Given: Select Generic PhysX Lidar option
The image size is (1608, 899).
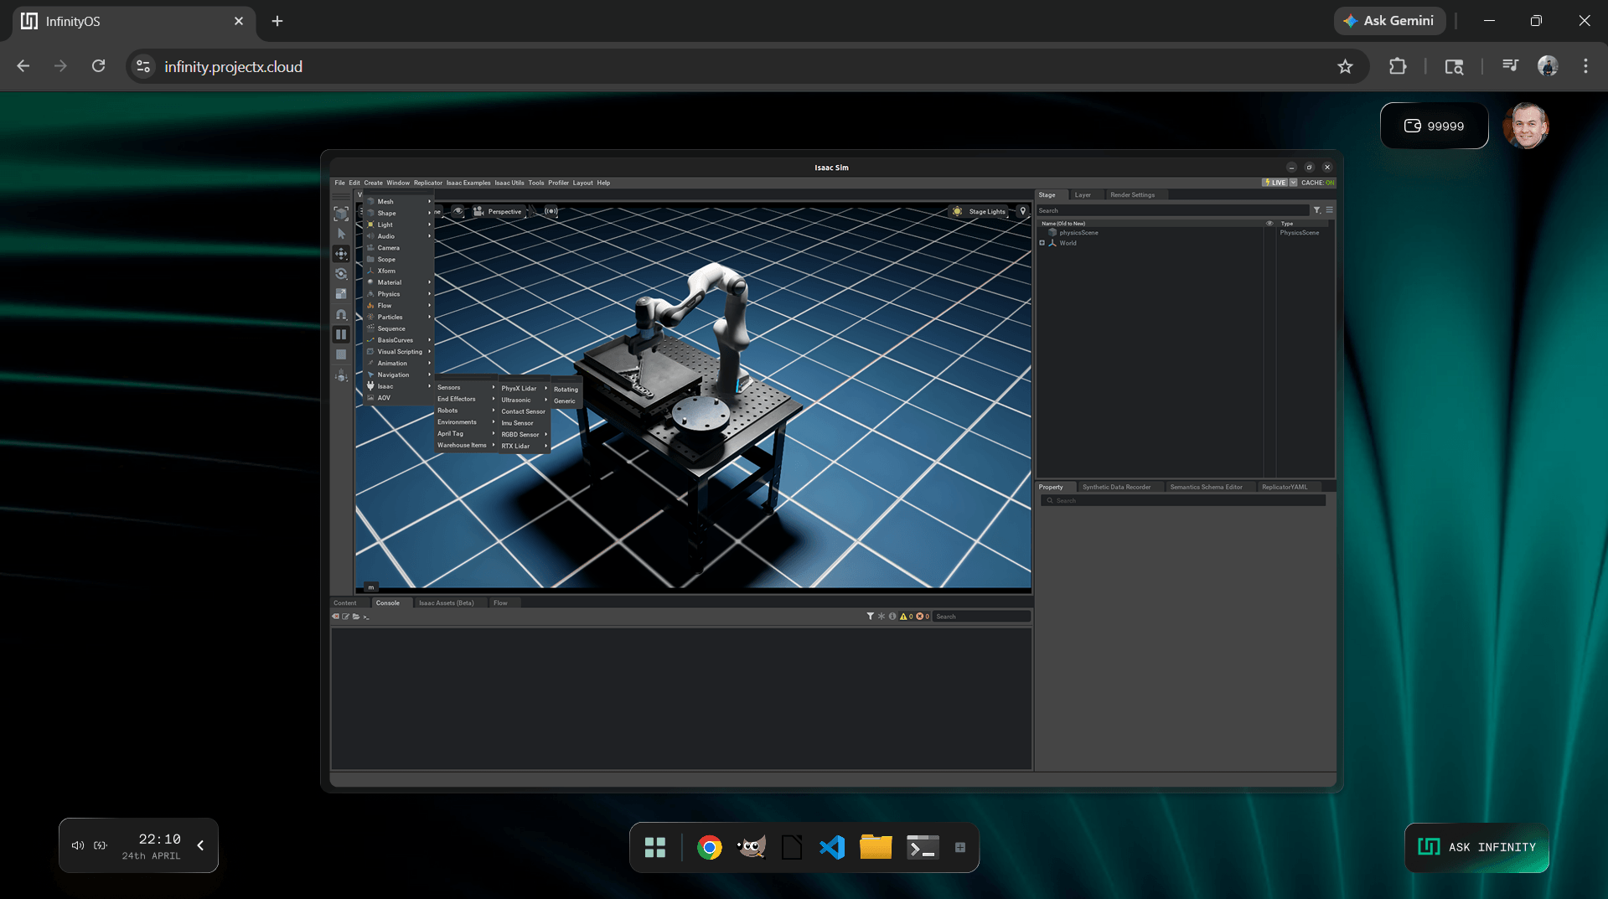Looking at the screenshot, I should click(x=565, y=401).
